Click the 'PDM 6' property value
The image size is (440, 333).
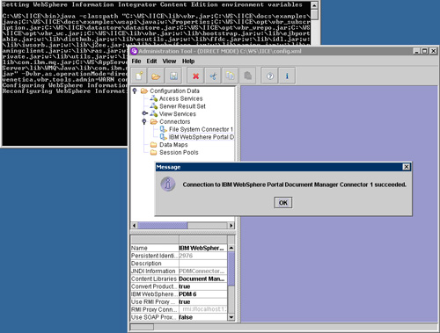click(x=203, y=294)
